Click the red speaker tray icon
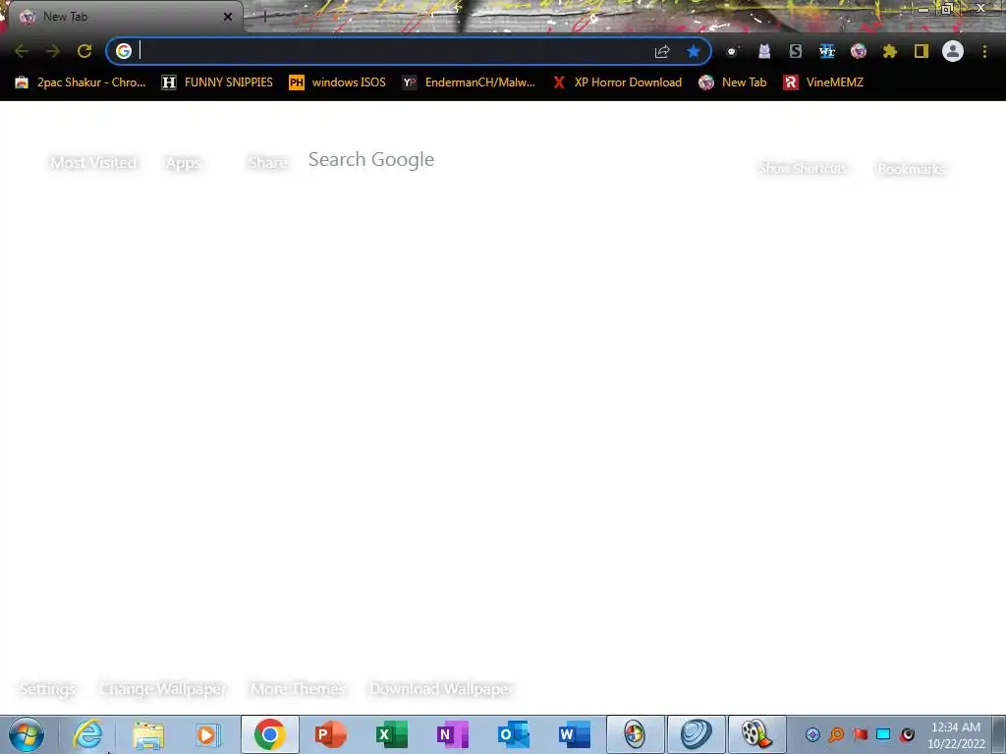 [x=907, y=734]
